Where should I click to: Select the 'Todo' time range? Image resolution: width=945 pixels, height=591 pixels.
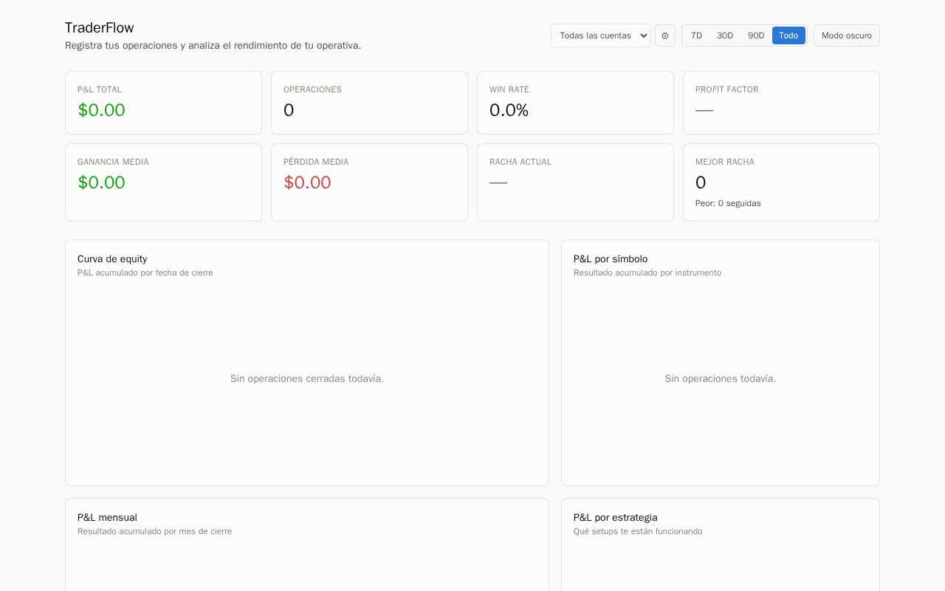788,35
